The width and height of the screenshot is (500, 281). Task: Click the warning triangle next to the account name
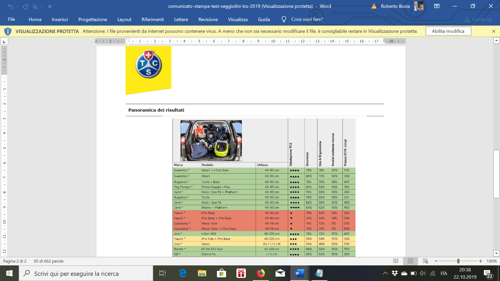(374, 6)
